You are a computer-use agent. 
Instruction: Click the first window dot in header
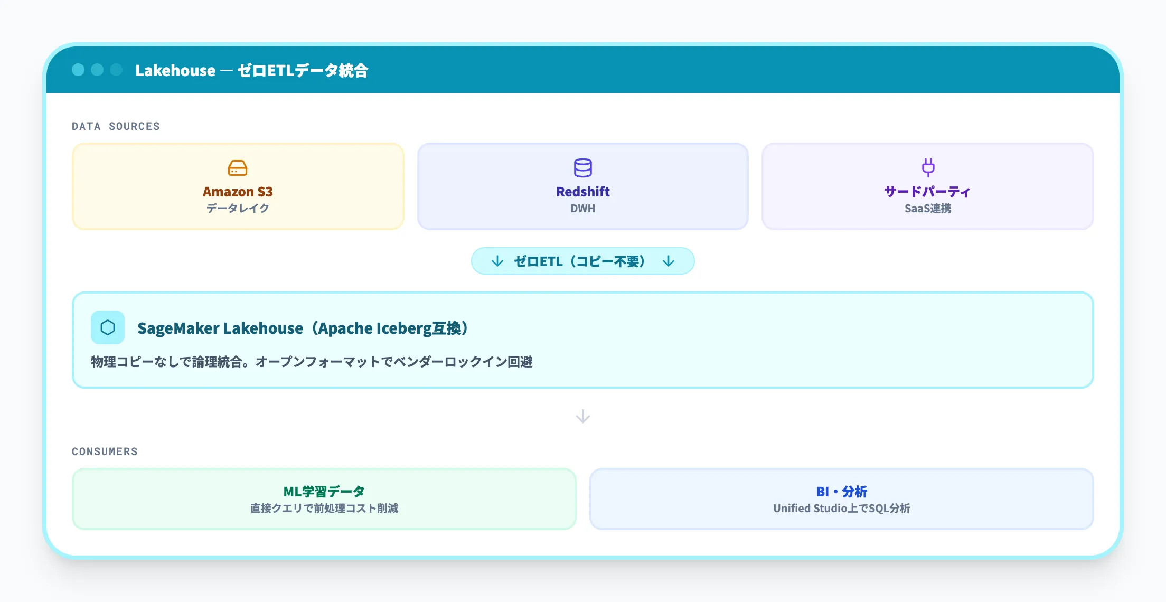point(78,70)
